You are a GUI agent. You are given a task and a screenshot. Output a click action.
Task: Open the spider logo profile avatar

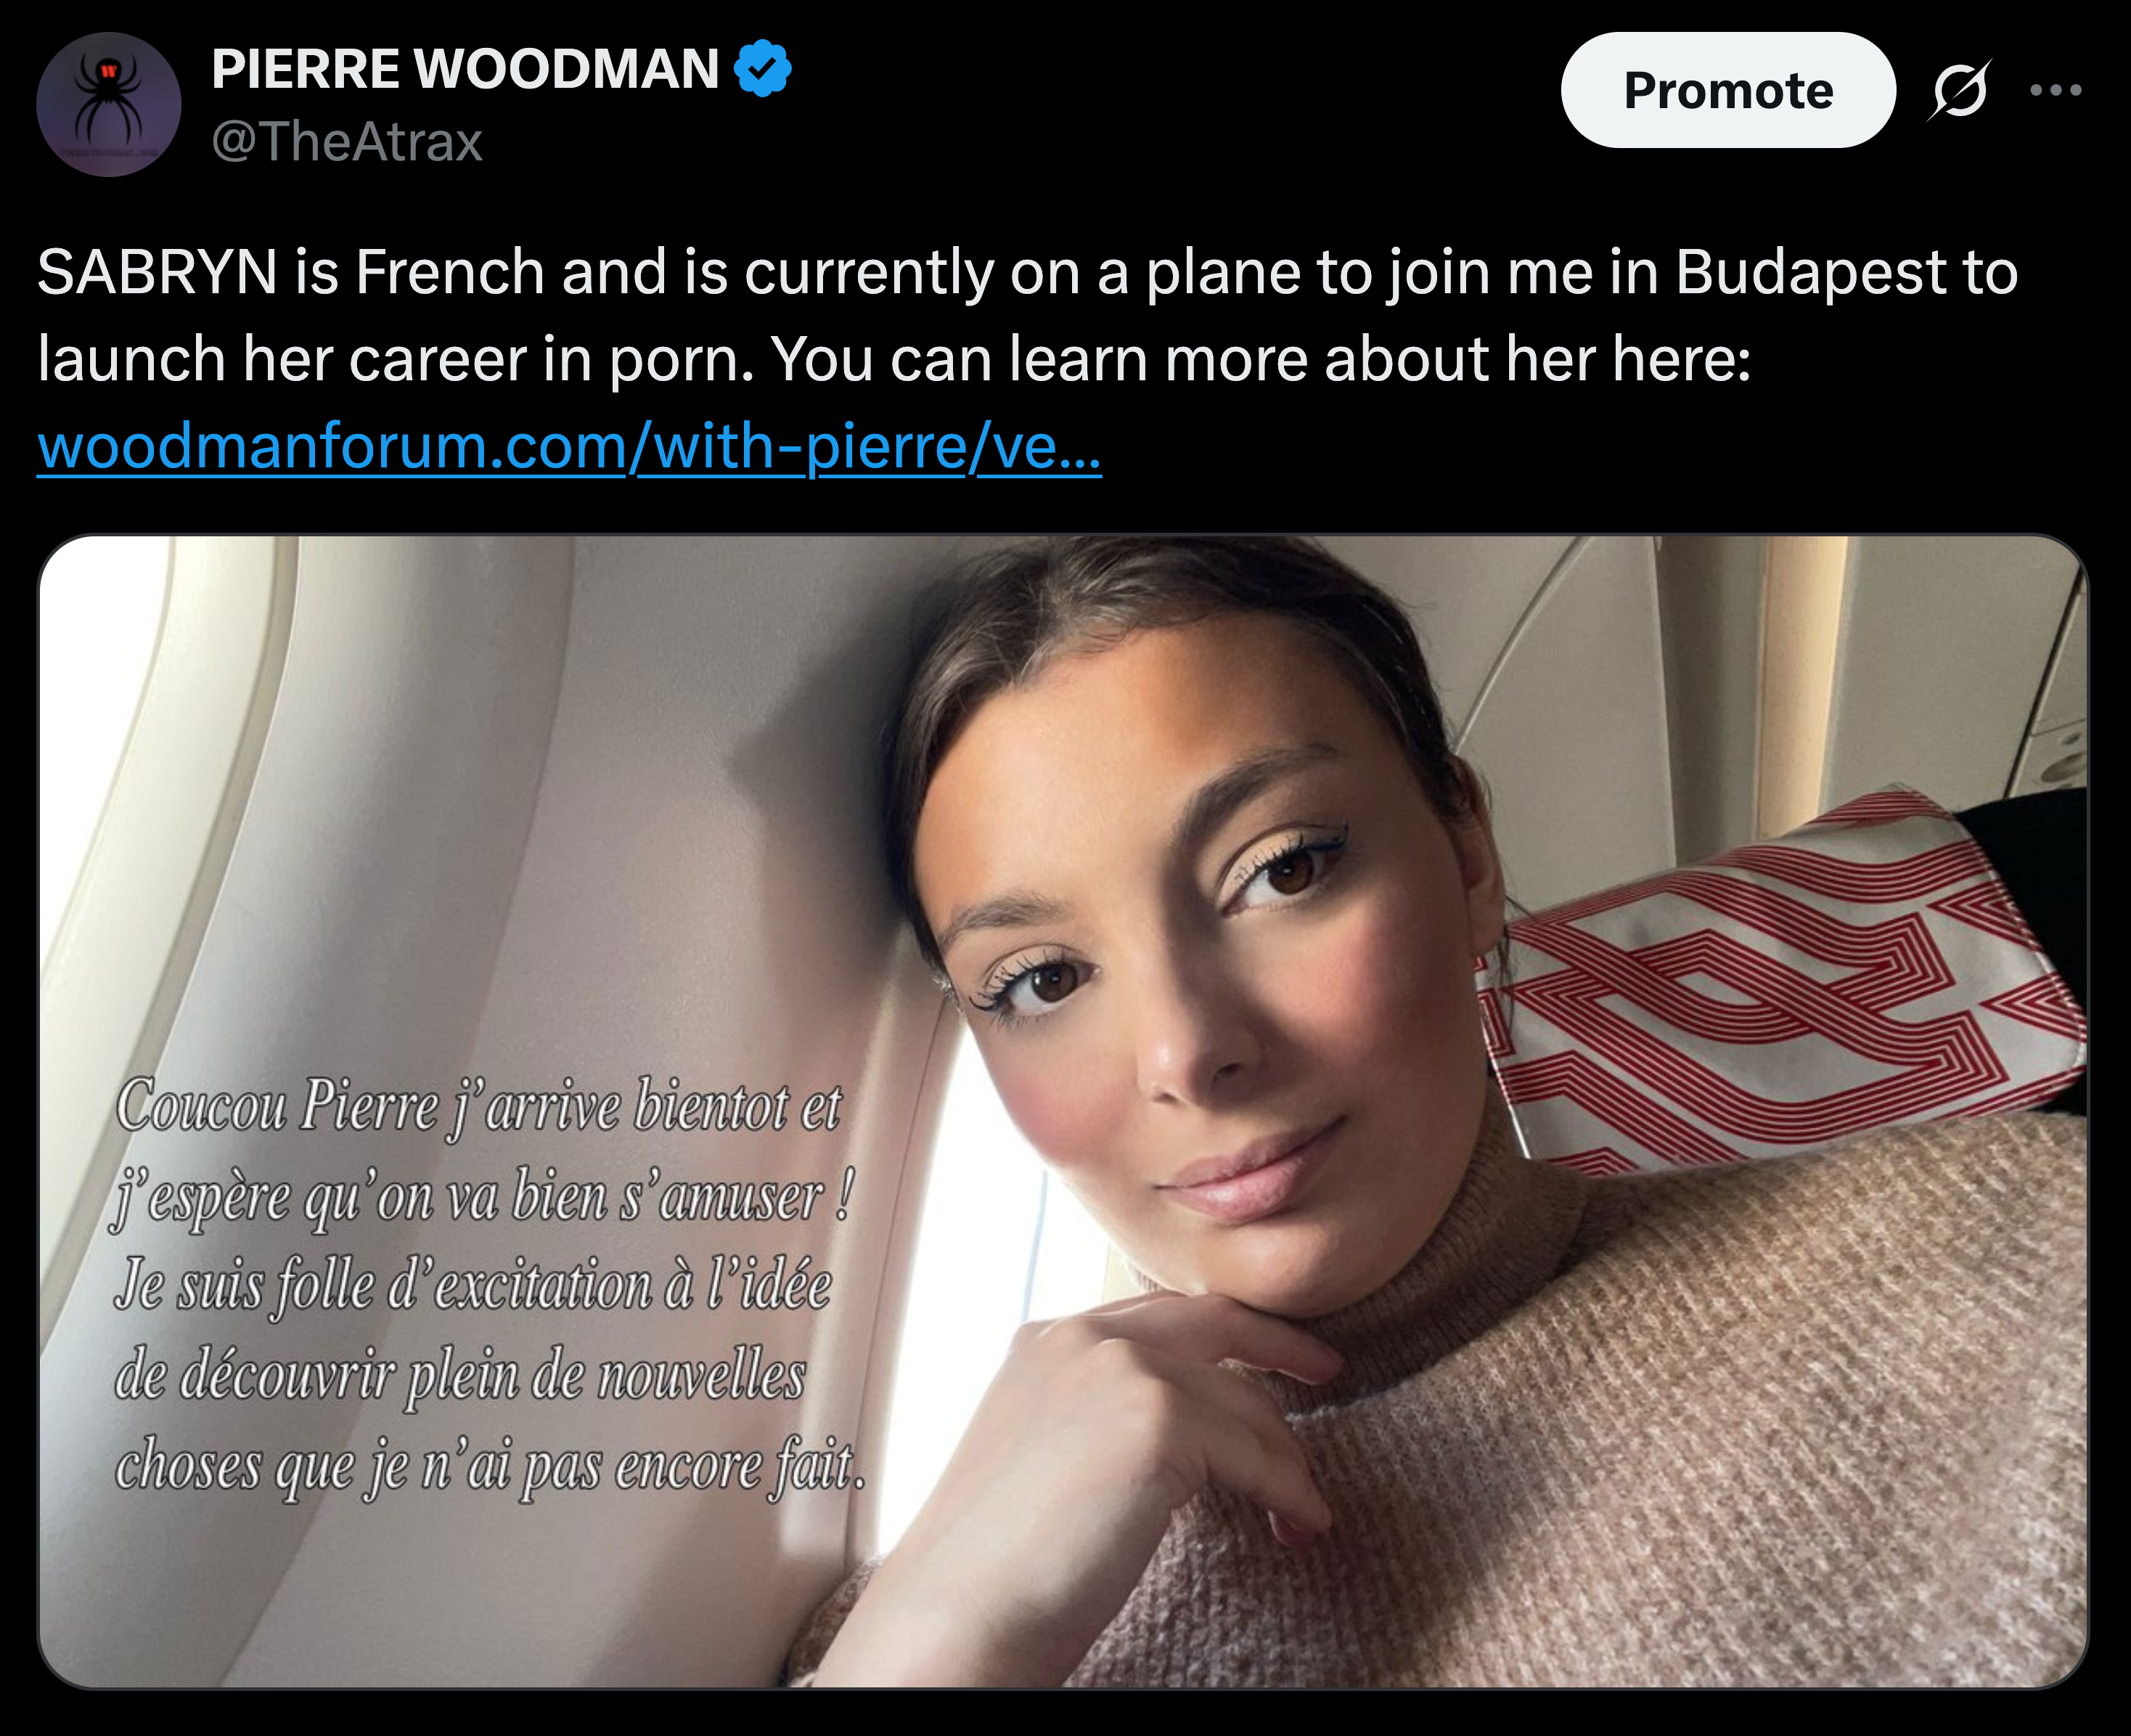pyautogui.click(x=109, y=105)
